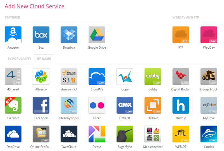
Task: Open the By Name tab
Action: pos(44,59)
